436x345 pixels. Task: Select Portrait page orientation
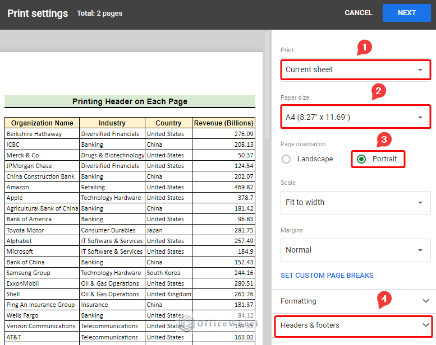pos(378,159)
